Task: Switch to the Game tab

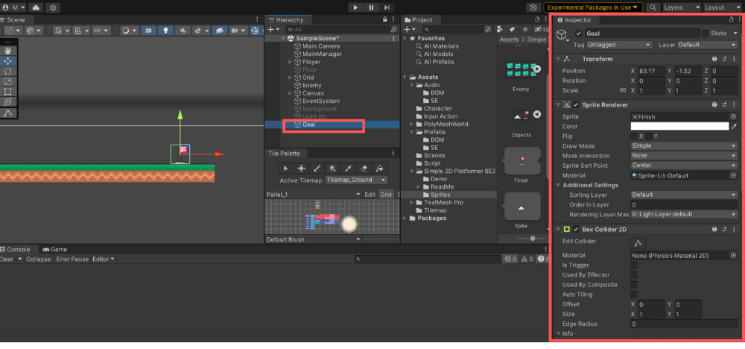Action: (54, 249)
